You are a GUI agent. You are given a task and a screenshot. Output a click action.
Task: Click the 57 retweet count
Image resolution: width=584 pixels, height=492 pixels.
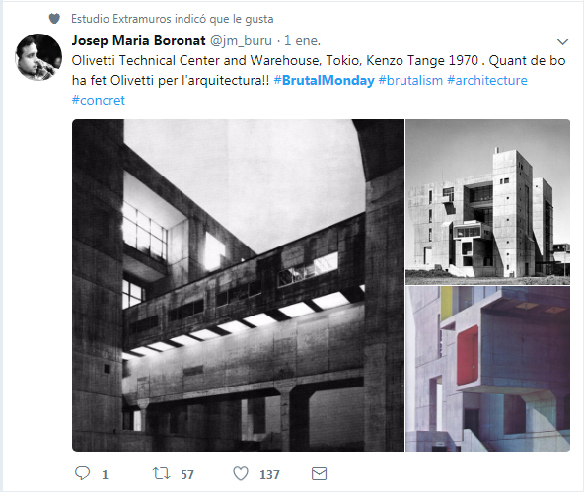[187, 474]
